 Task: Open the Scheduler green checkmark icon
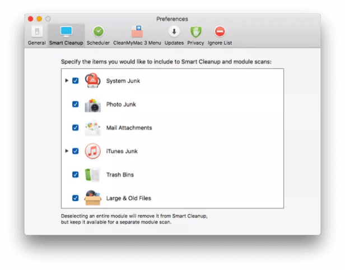pos(99,31)
